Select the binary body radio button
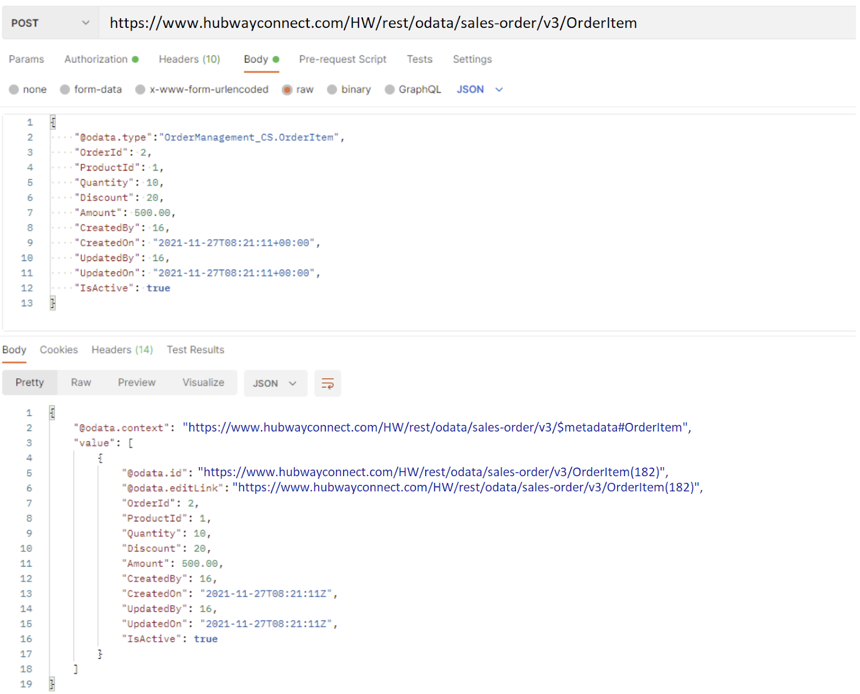 [x=332, y=89]
